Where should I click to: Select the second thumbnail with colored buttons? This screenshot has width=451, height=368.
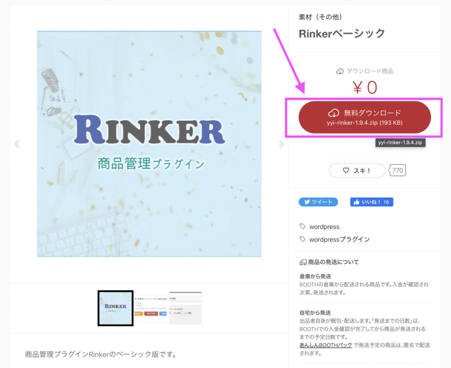(151, 308)
